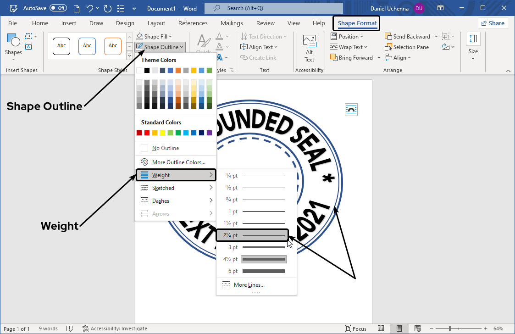Choose the 3 pt line weight

(257, 247)
